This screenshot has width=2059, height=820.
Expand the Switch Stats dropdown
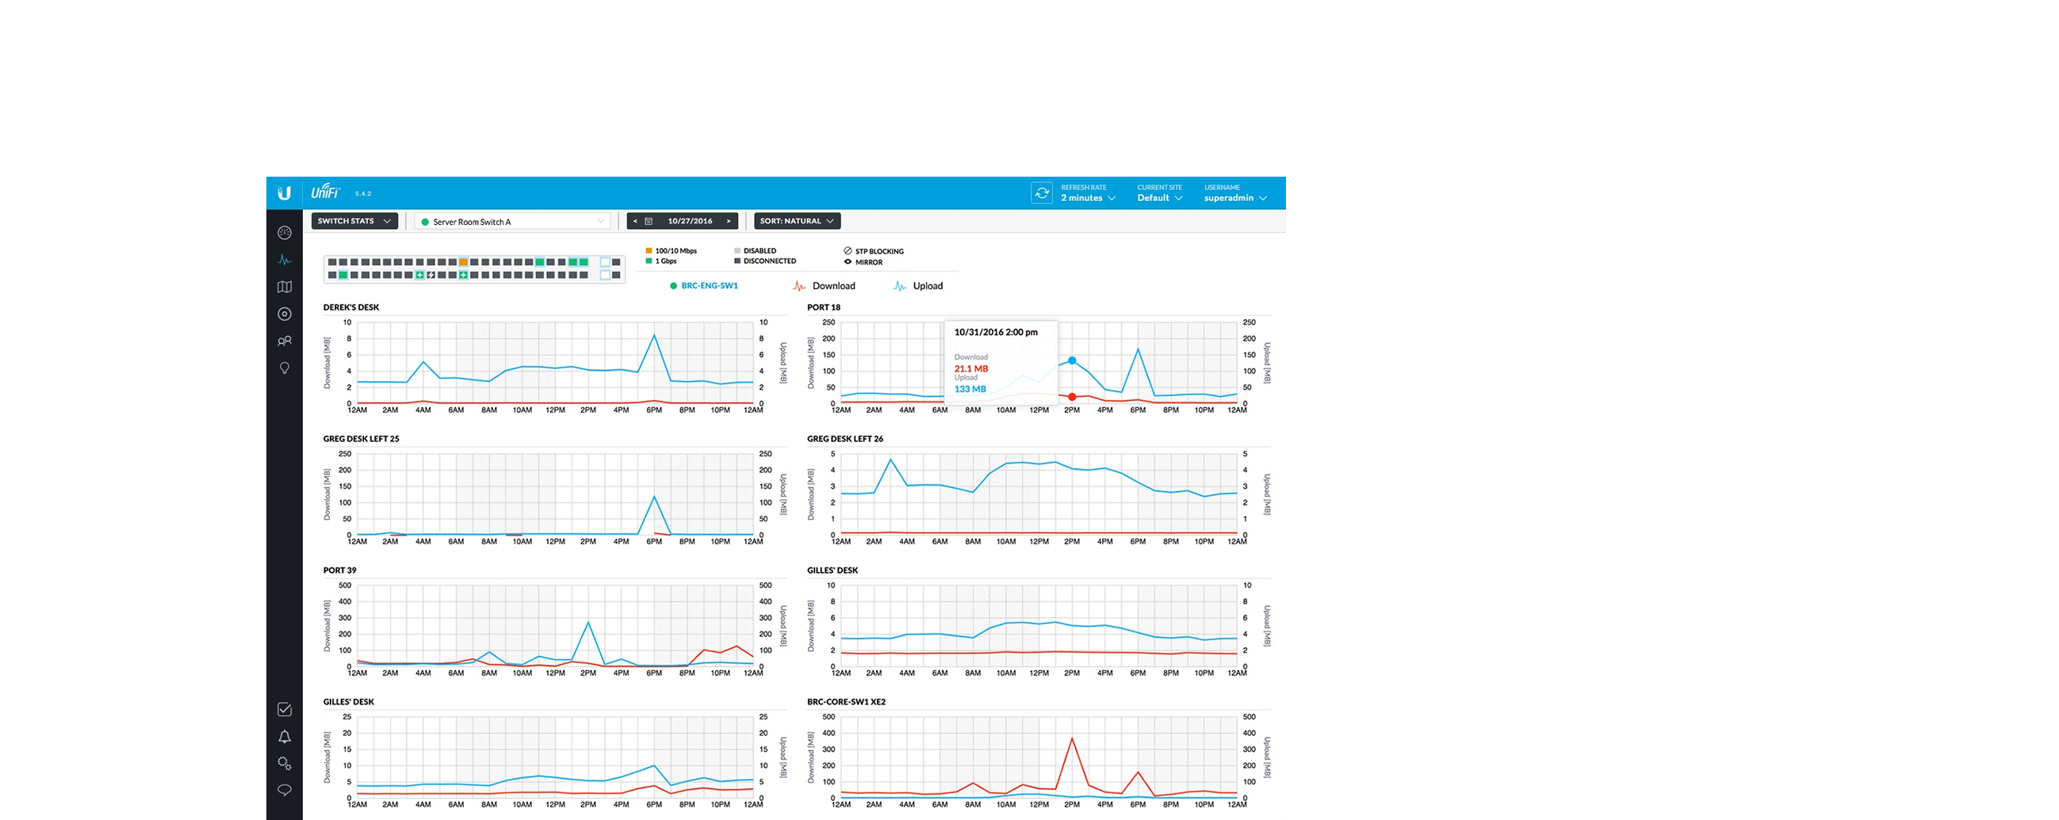pyautogui.click(x=354, y=221)
